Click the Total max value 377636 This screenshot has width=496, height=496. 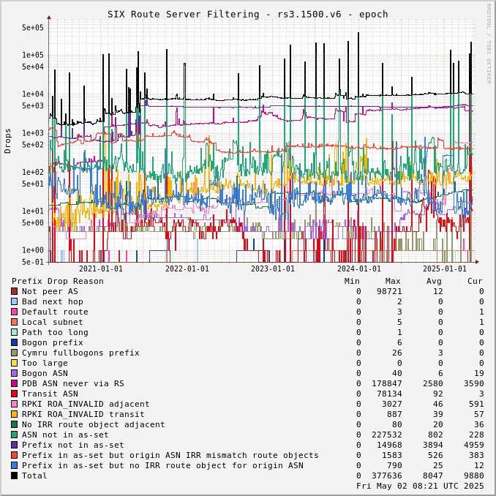click(386, 476)
